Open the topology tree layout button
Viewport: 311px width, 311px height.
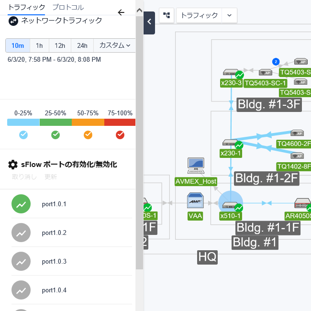(x=167, y=15)
